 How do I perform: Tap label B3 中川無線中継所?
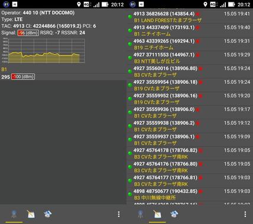pos(155,197)
